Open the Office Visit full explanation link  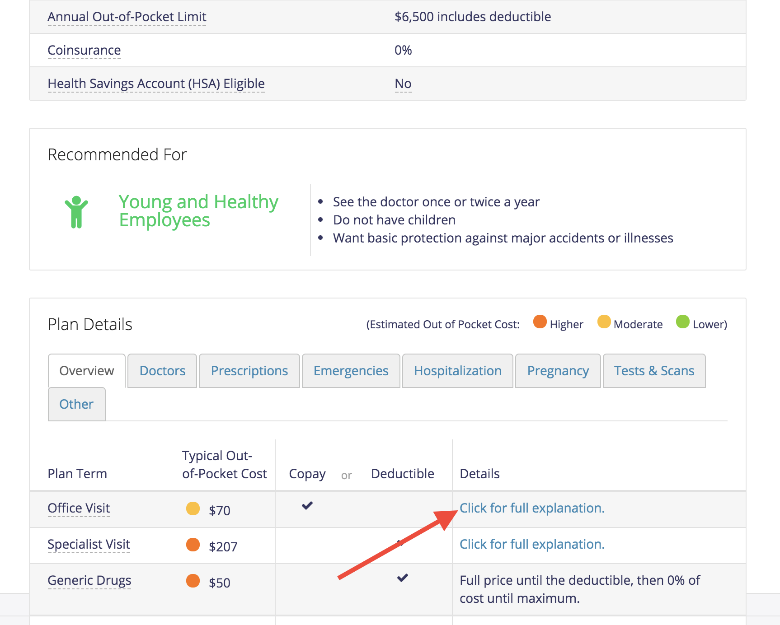[x=531, y=508]
